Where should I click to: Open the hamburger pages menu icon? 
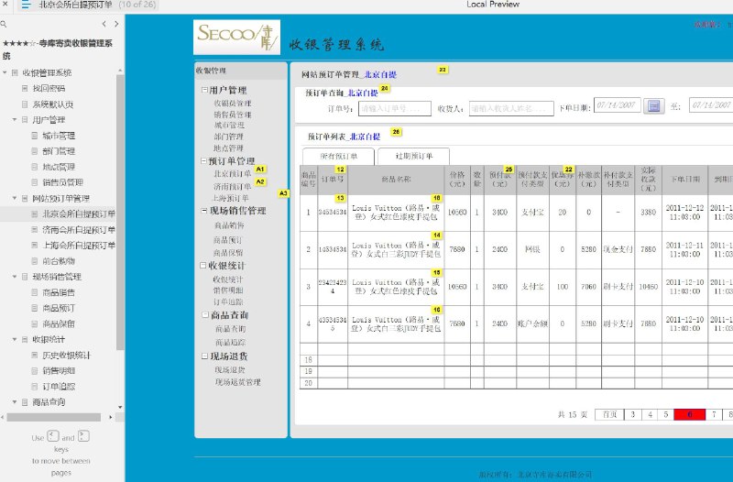26,5
